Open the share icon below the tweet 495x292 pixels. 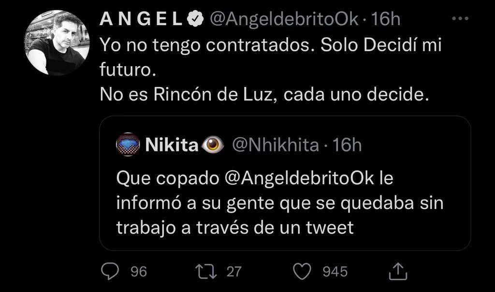pyautogui.click(x=398, y=271)
